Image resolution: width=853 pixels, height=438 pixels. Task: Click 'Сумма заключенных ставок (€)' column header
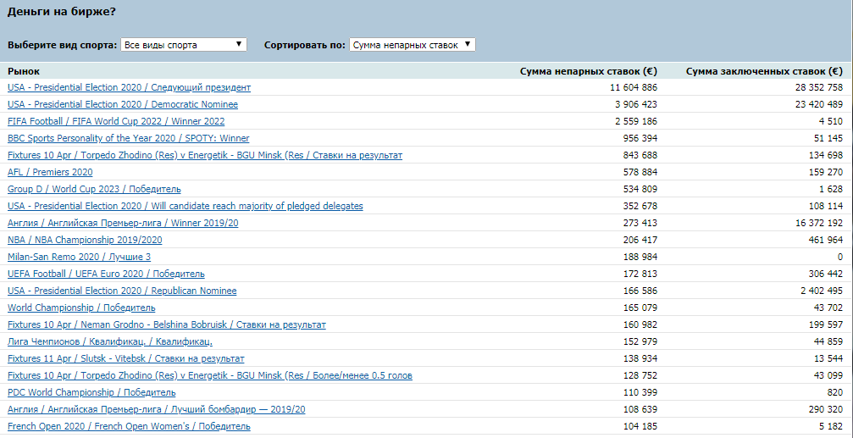(764, 71)
